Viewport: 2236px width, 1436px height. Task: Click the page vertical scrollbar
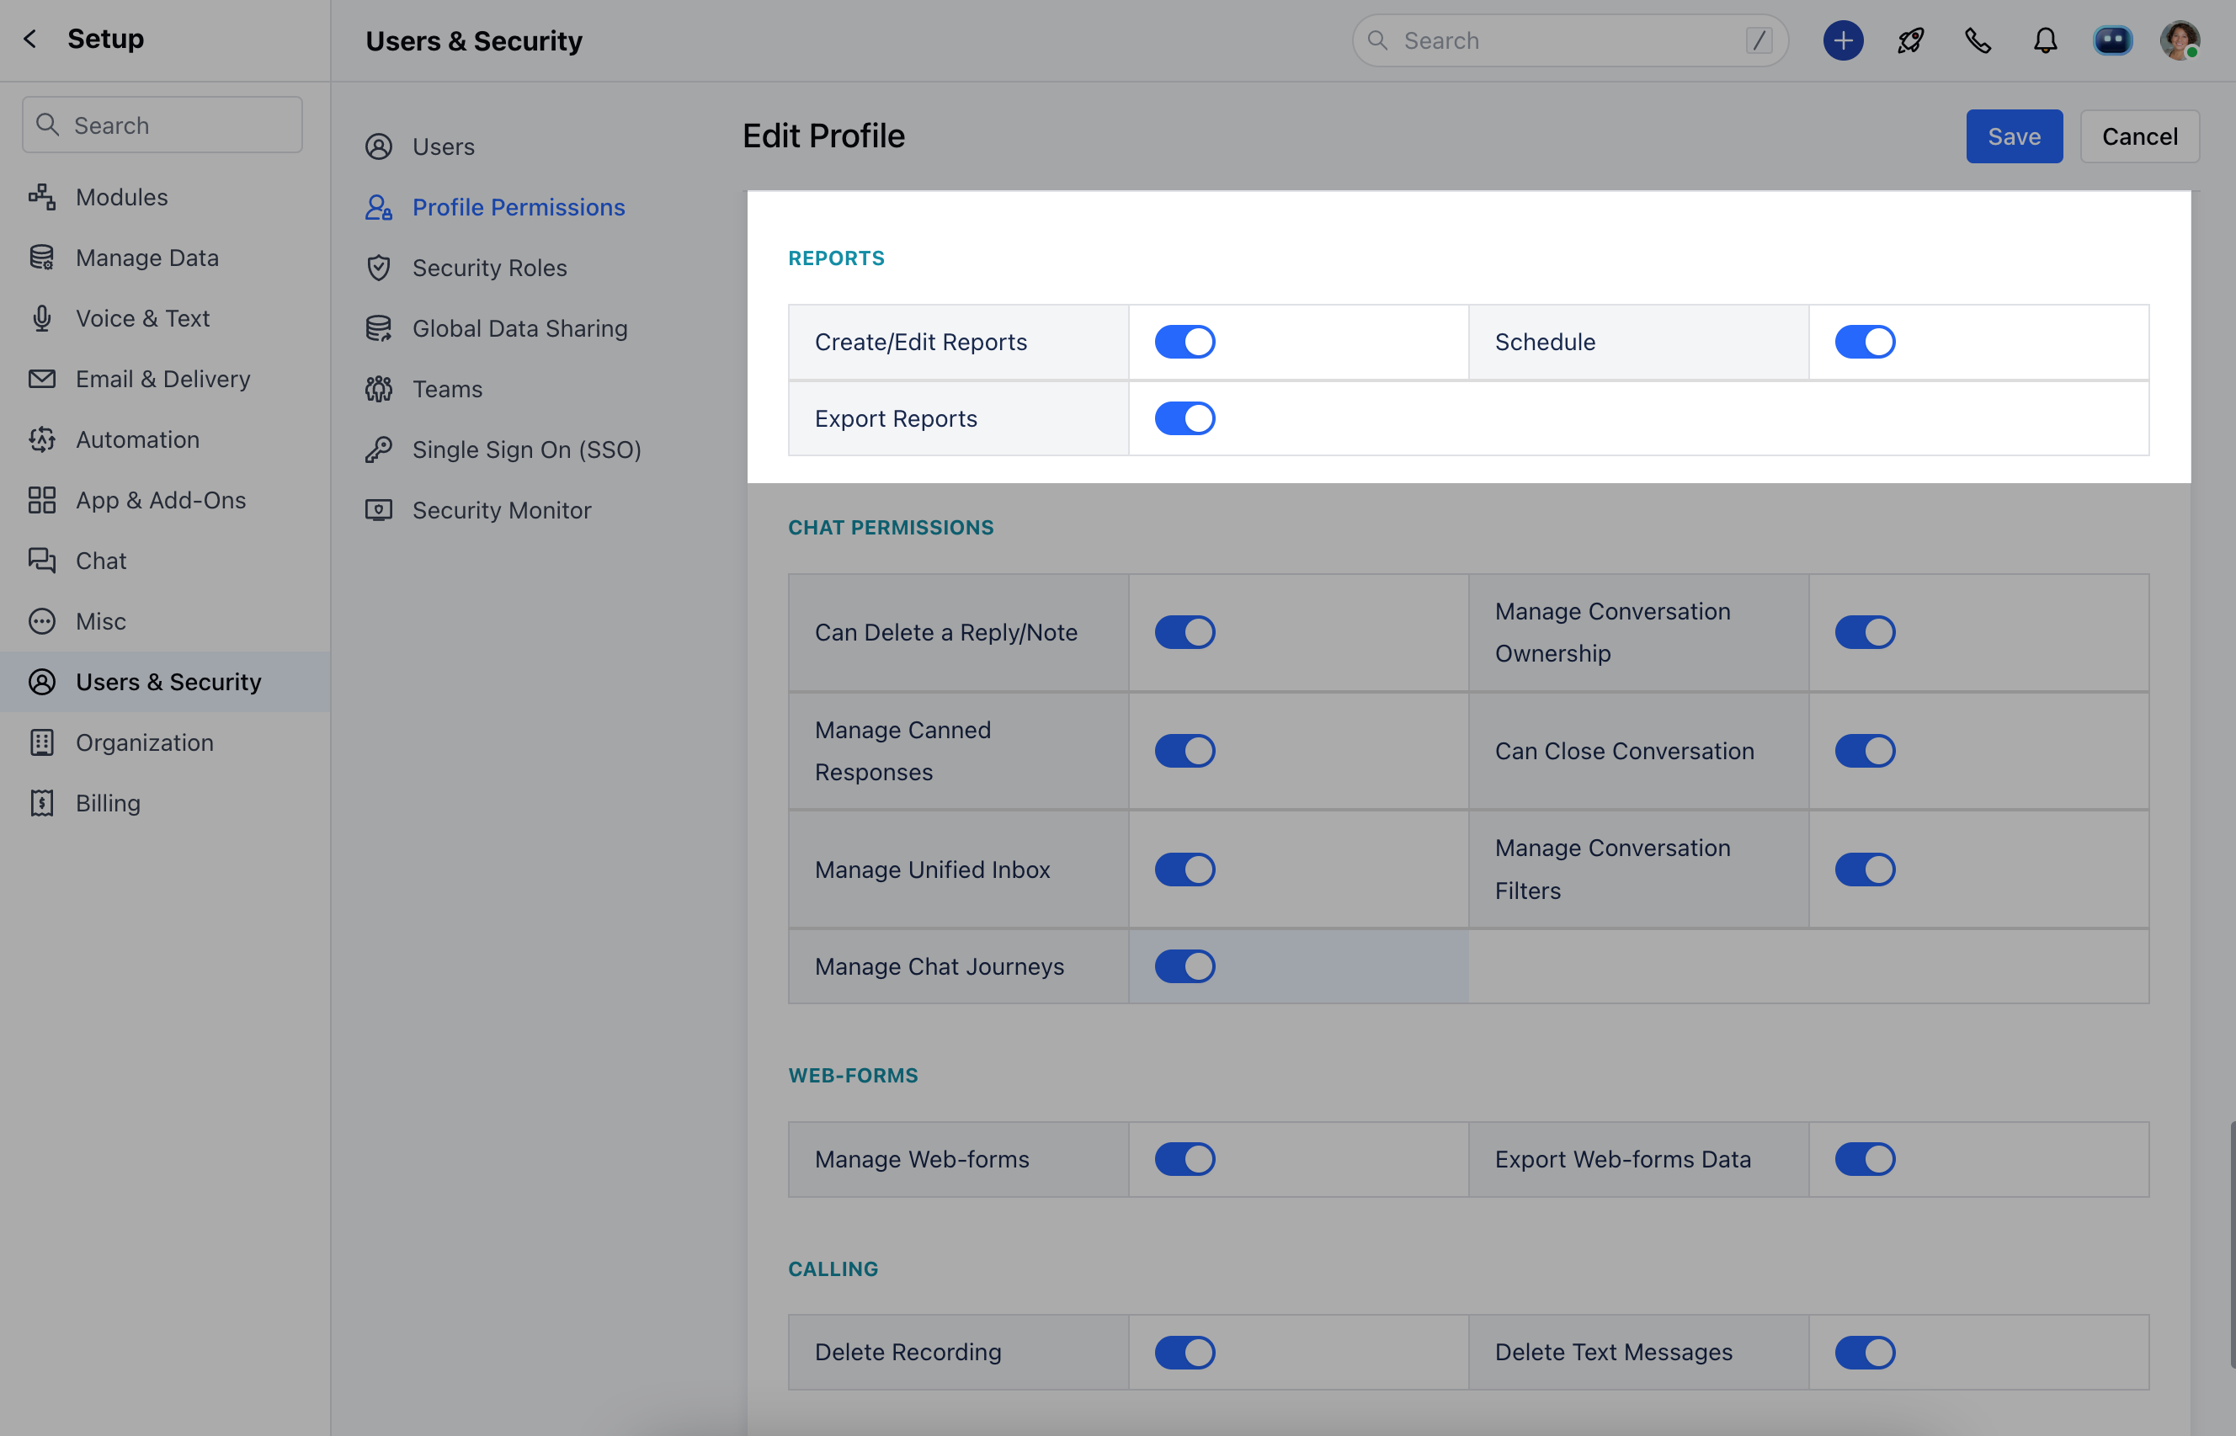(2233, 1244)
